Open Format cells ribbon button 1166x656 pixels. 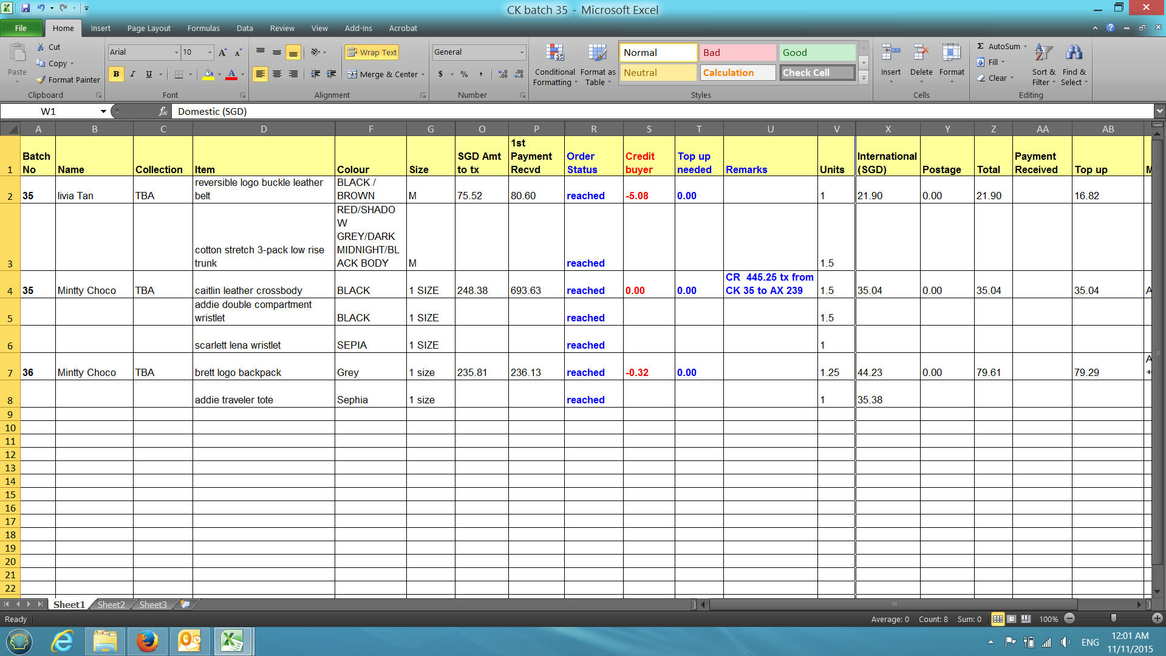[952, 63]
